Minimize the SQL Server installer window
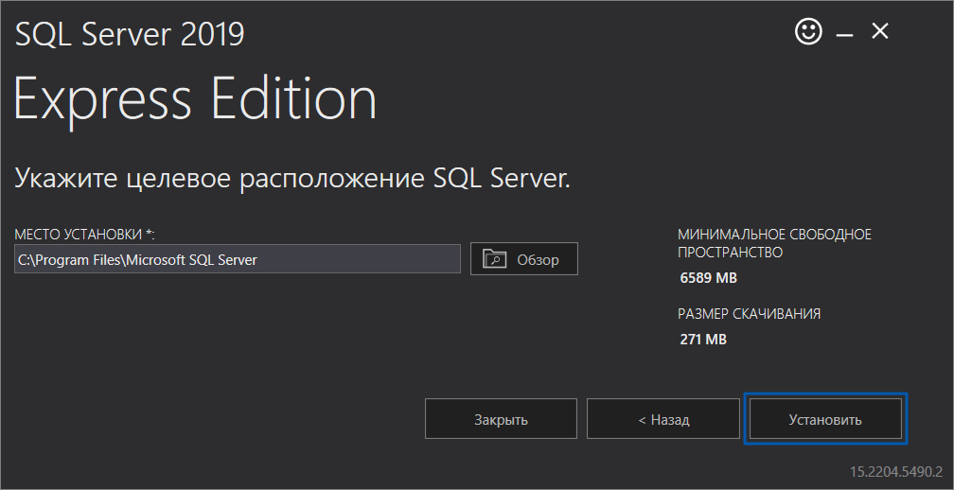Screen dimensions: 954x490 pos(844,36)
